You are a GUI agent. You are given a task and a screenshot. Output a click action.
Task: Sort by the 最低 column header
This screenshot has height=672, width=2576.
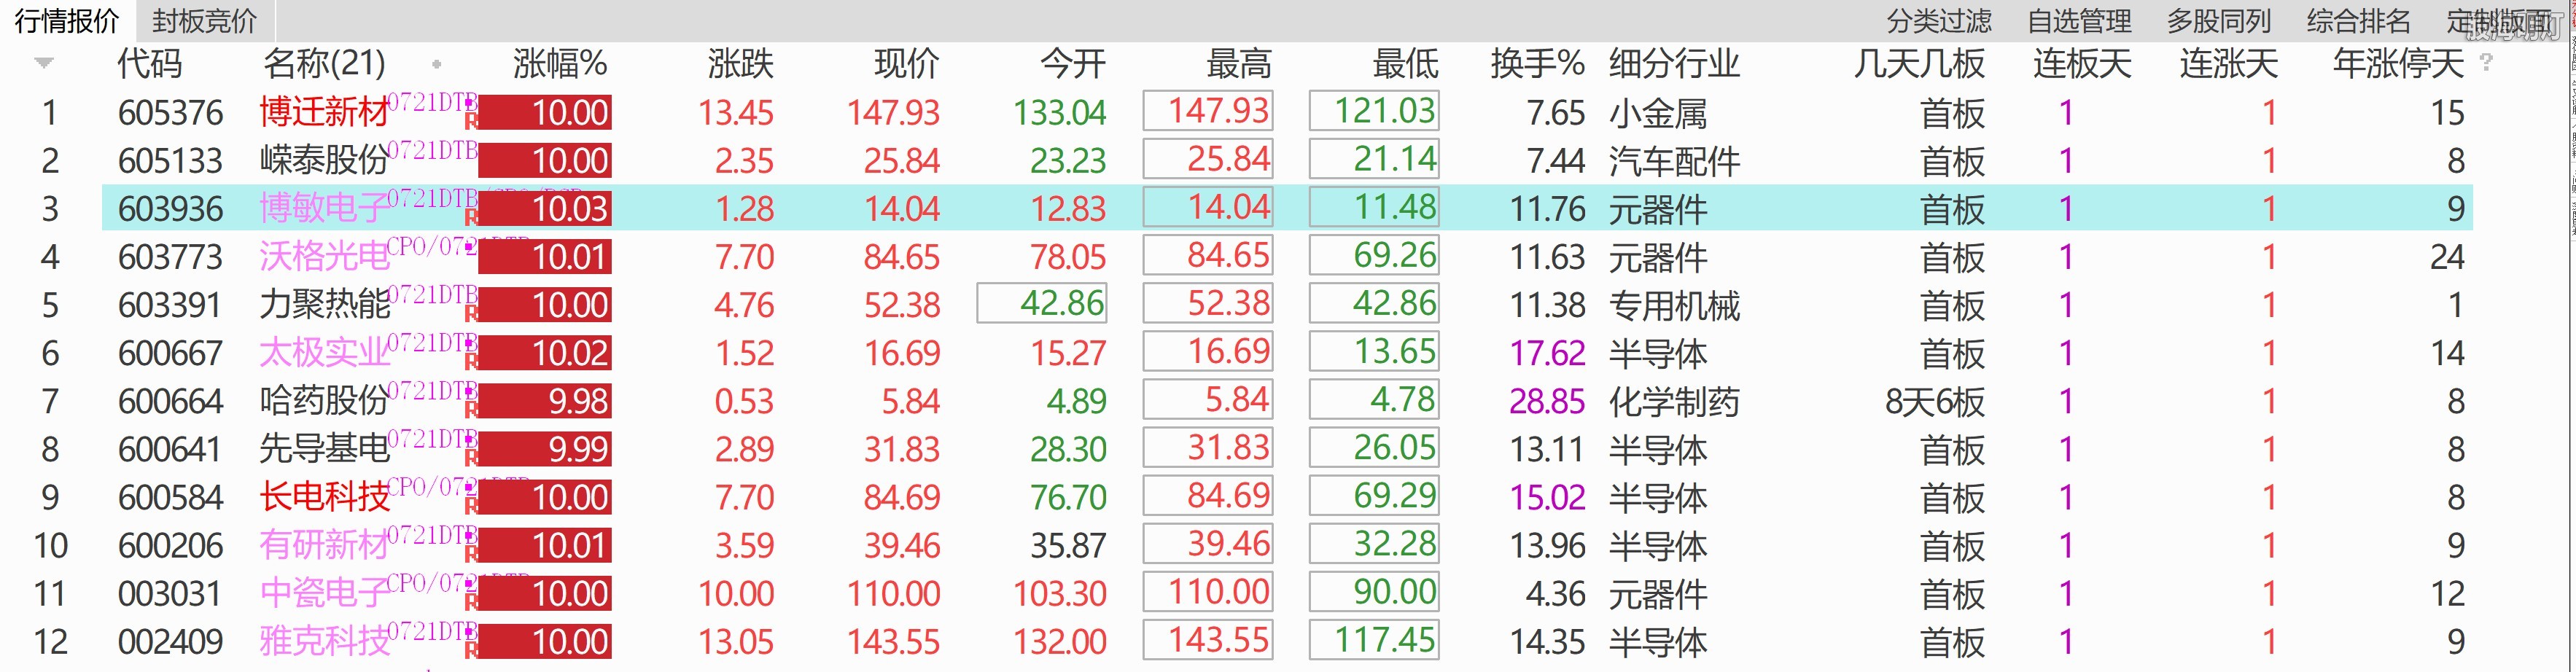click(x=1405, y=64)
